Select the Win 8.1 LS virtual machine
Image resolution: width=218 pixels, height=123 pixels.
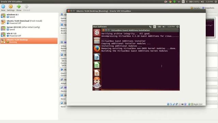coord(29,35)
